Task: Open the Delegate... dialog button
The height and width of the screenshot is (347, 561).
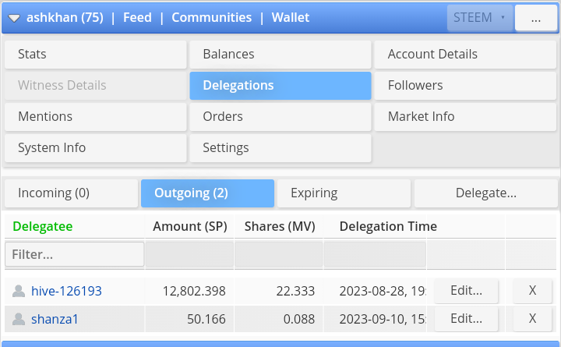Action: 486,193
